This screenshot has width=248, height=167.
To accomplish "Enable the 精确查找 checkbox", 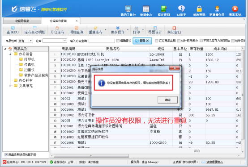I will tap(118, 41).
